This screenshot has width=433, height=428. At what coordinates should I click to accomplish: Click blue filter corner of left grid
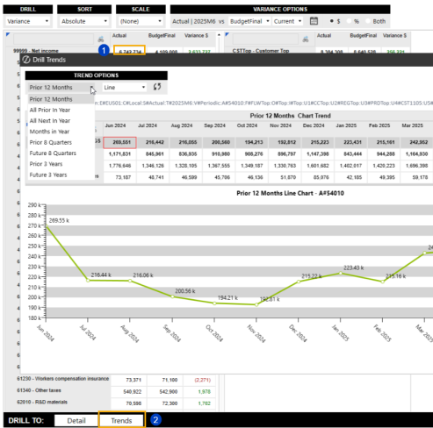pyautogui.click(x=8, y=34)
